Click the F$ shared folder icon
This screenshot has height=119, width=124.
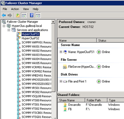[x=65, y=109]
